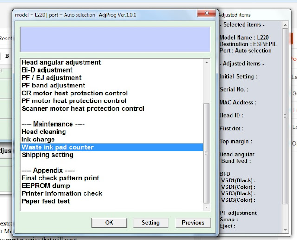Click VSD3(Color) label in side panel
Viewport: 297px width, 240px height.
tap(238, 200)
